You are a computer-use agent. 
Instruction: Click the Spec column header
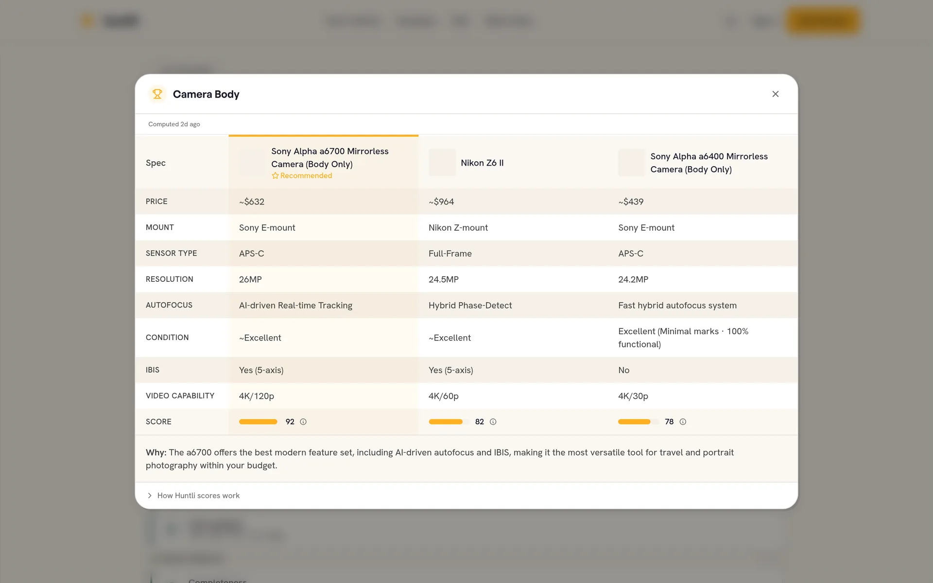pyautogui.click(x=155, y=163)
